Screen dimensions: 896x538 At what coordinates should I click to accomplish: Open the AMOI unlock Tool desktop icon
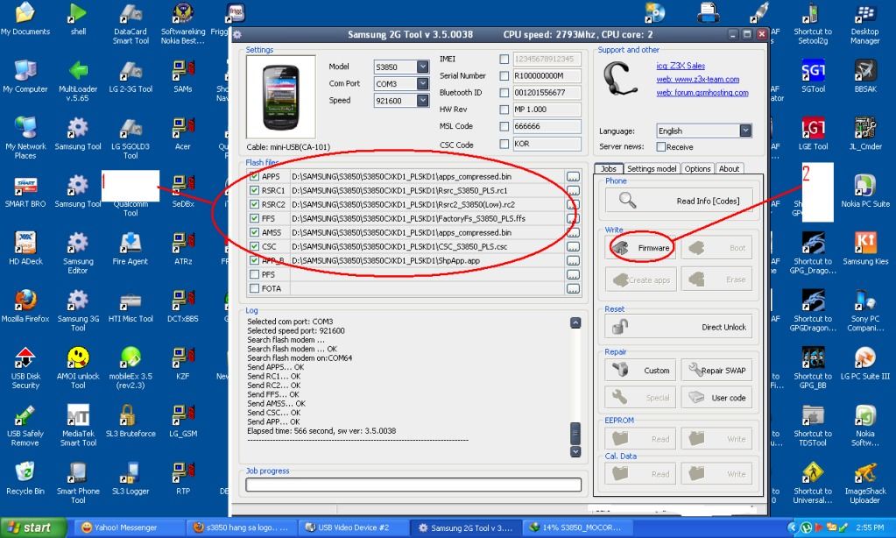pos(78,368)
